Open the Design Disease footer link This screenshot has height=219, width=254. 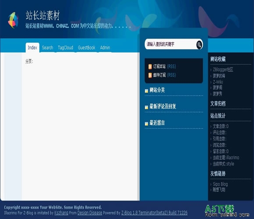pyautogui.click(x=90, y=213)
